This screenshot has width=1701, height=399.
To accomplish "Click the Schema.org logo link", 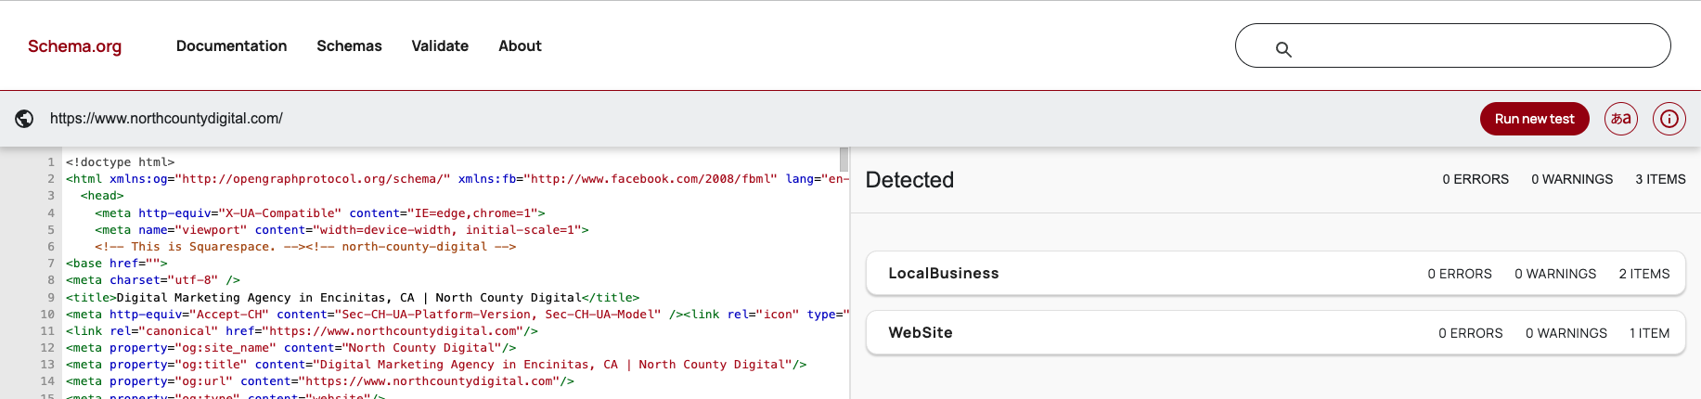I will pyautogui.click(x=74, y=46).
